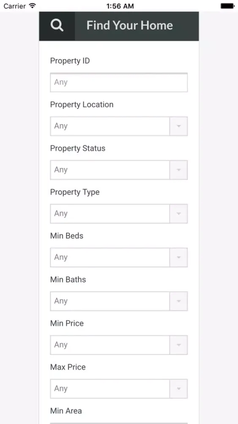Viewport: 238px width, 424px height.
Task: Click the Find Your Home header title
Action: [x=130, y=26]
